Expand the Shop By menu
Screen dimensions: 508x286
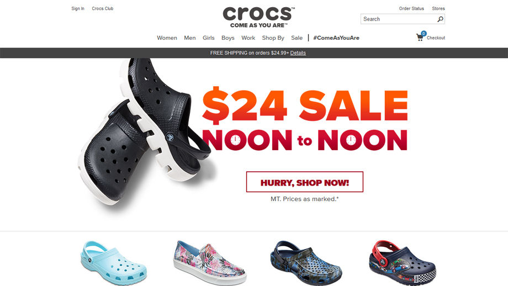click(273, 38)
